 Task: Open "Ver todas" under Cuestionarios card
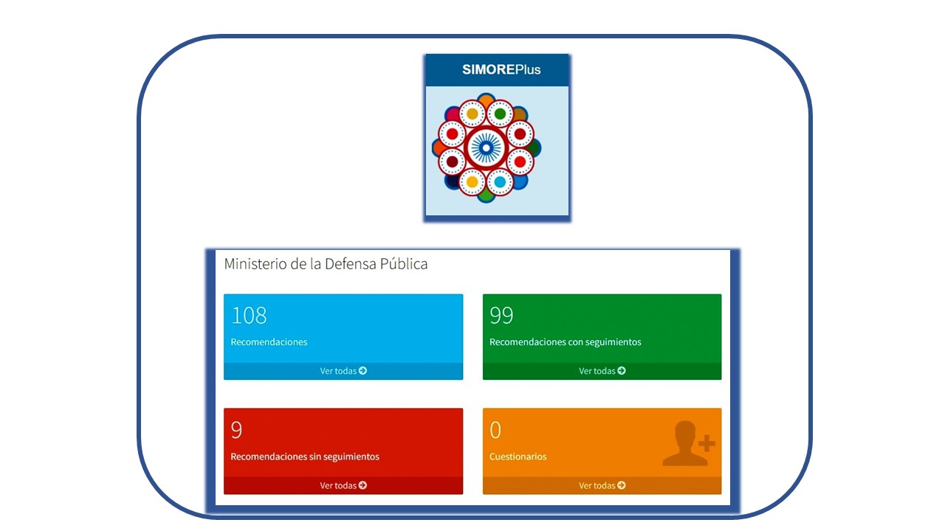pyautogui.click(x=602, y=485)
